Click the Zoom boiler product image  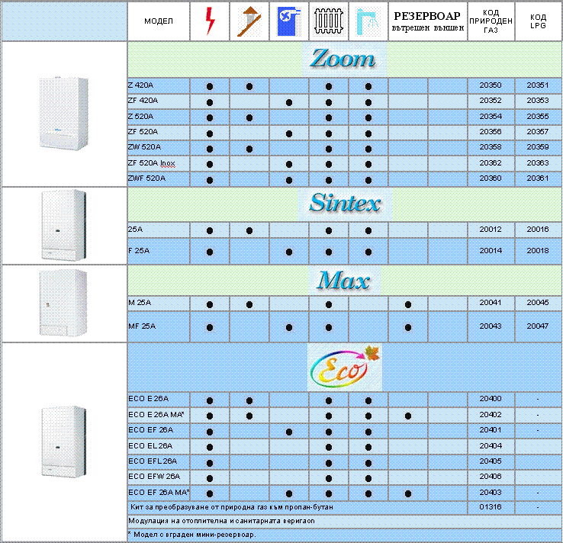click(x=64, y=114)
